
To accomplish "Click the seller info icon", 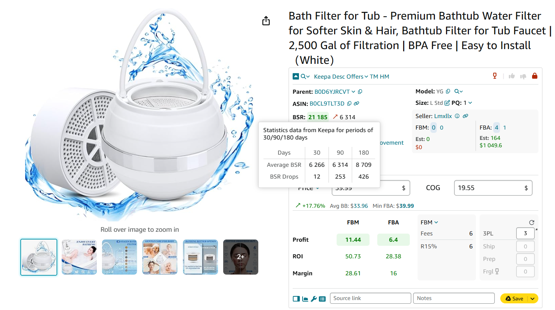I will tap(457, 116).
